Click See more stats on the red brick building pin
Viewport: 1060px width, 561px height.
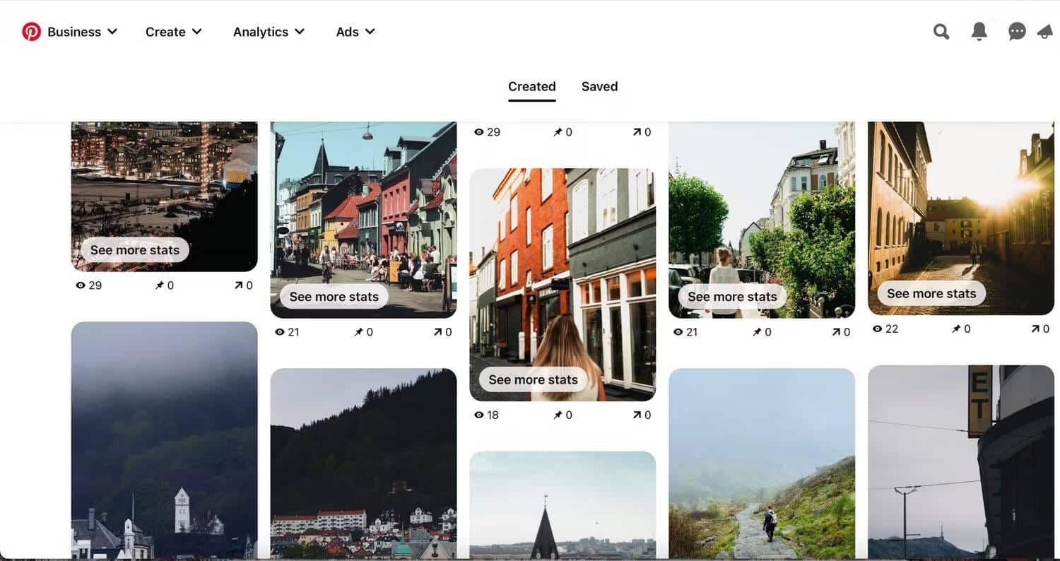(x=532, y=379)
